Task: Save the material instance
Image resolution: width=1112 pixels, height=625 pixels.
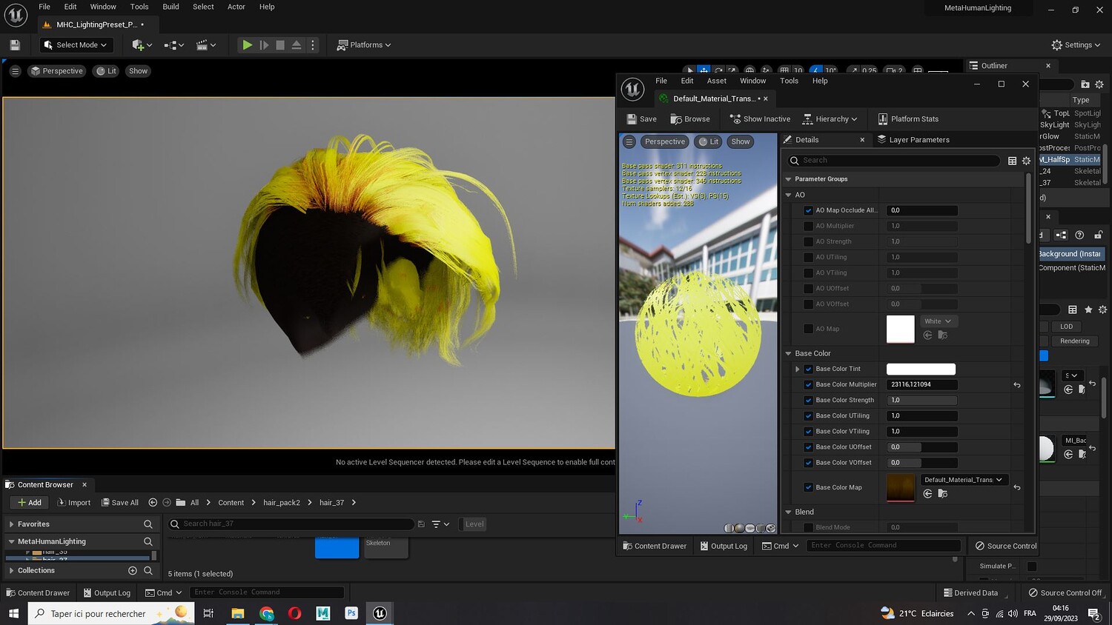Action: 641,119
